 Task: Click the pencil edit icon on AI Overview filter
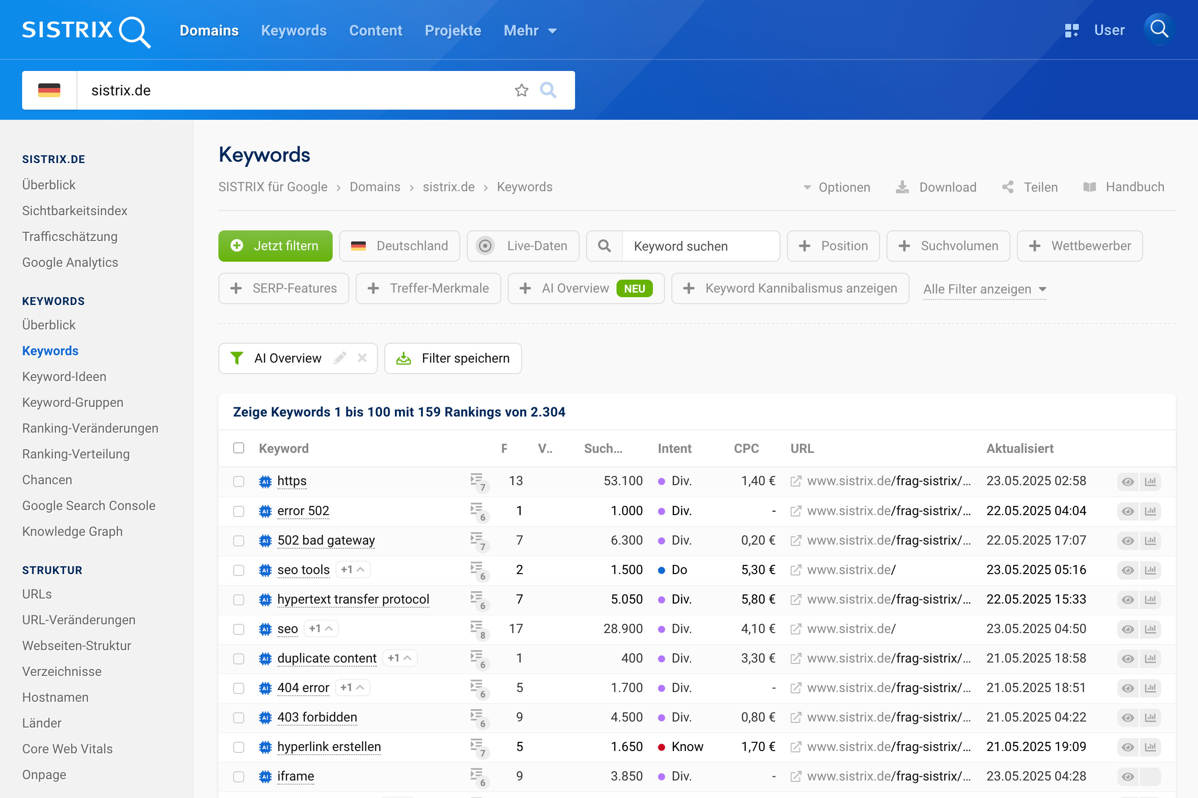[x=340, y=358]
